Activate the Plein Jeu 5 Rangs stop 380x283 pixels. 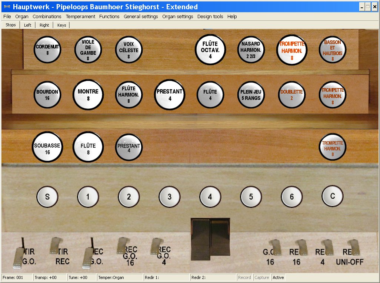point(251,95)
